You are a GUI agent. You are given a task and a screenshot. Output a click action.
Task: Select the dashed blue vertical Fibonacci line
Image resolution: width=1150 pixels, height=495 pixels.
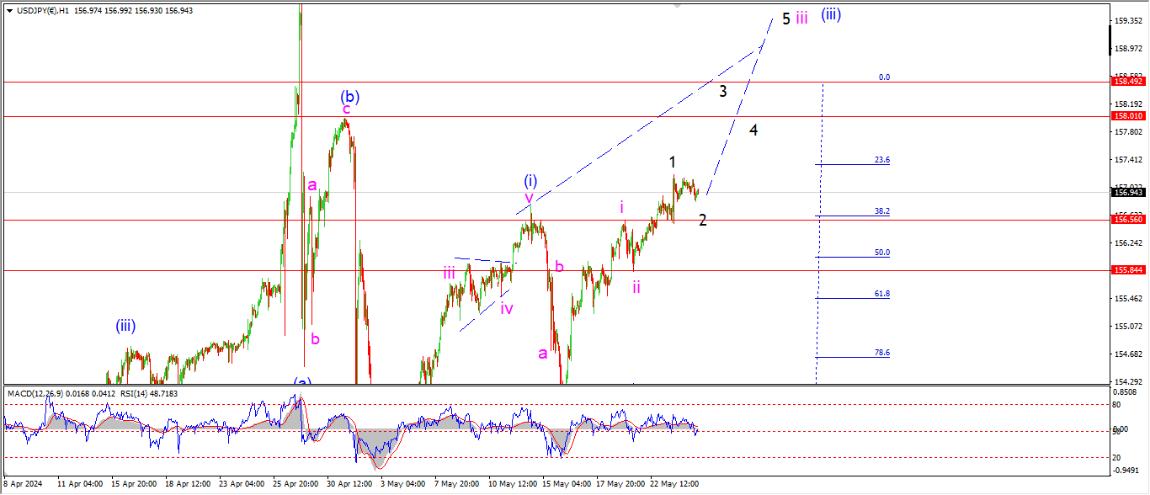820,233
